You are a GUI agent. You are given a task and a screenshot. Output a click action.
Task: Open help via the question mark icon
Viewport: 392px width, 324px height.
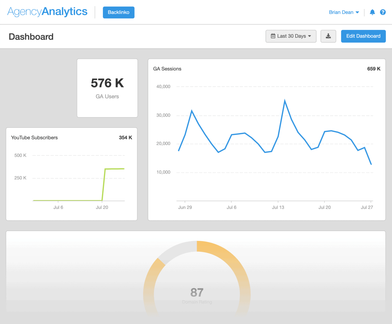pos(383,12)
